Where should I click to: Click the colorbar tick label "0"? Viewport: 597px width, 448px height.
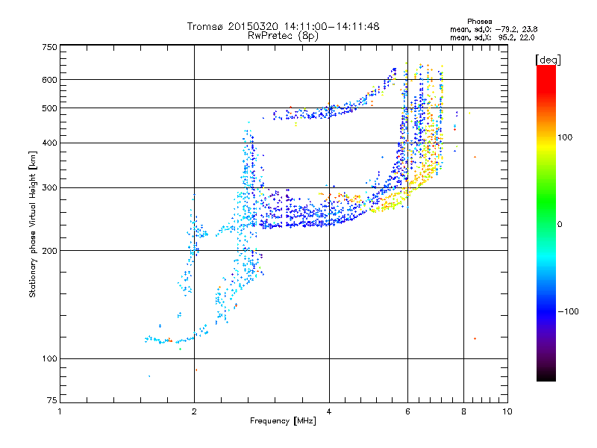560,224
